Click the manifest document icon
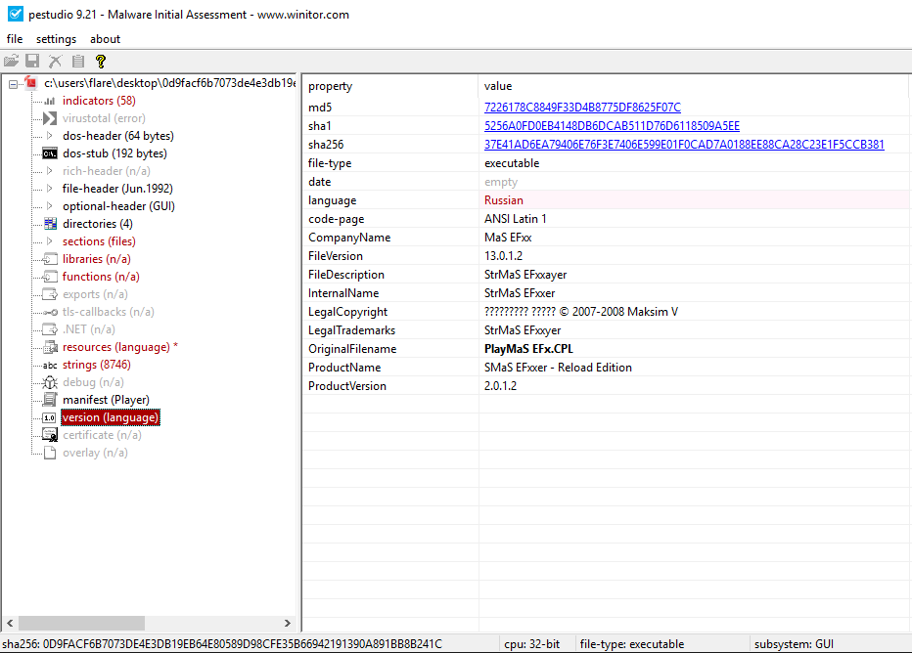912x653 pixels. (50, 400)
